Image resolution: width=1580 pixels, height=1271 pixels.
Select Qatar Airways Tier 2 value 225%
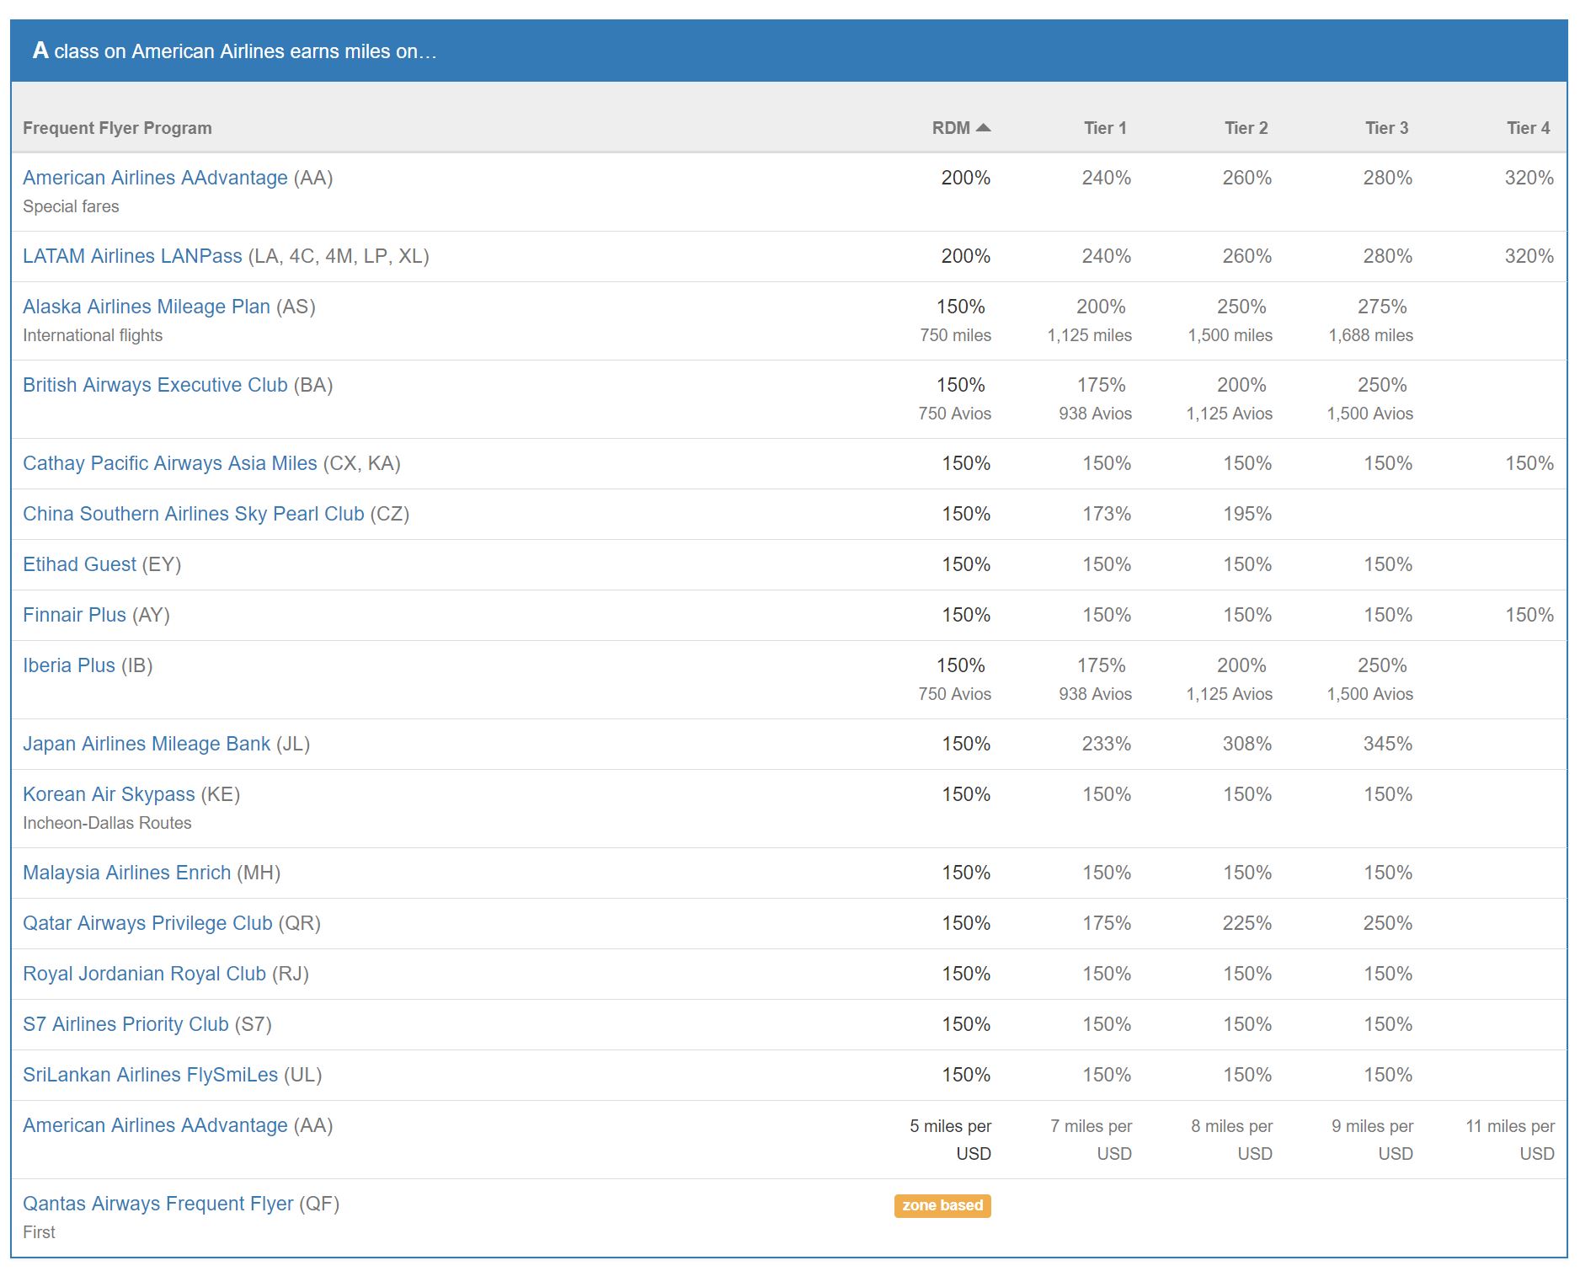(1247, 923)
